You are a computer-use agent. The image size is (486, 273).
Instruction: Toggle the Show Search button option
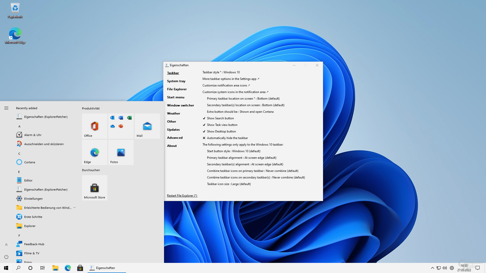[220, 118]
